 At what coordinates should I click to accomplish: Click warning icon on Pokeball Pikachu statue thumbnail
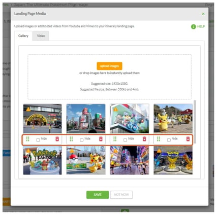pos(72,151)
